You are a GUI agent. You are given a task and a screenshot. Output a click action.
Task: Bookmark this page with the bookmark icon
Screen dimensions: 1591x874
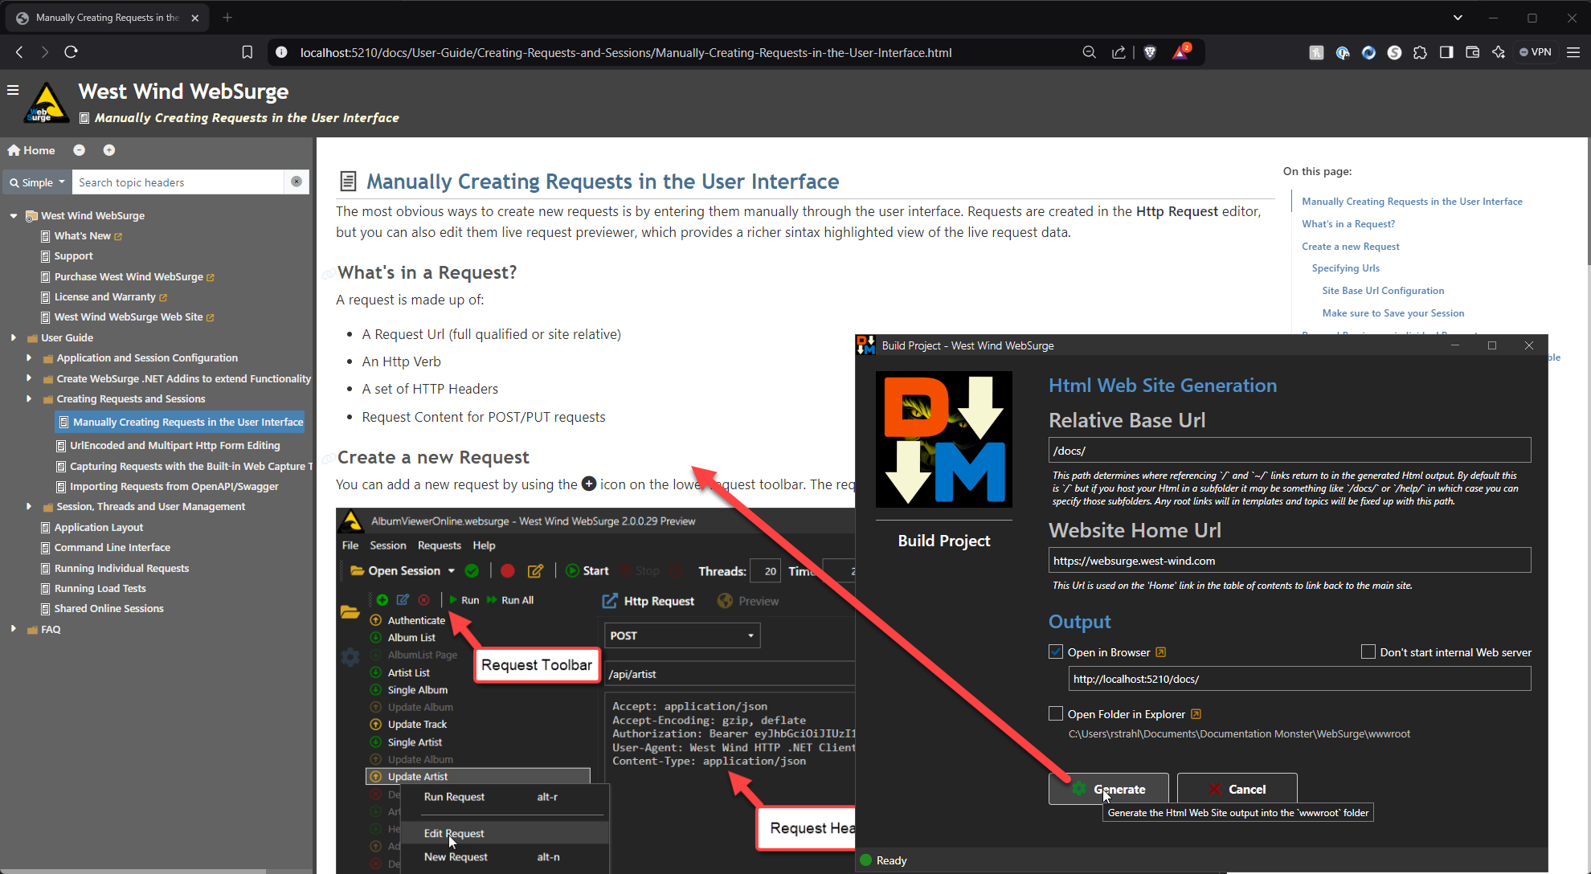coord(247,52)
